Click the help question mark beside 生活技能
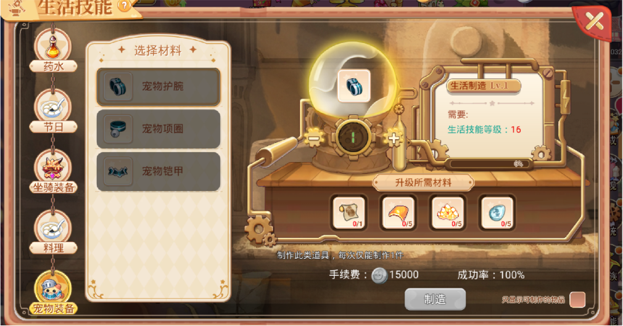The width and height of the screenshot is (623, 326). [125, 6]
